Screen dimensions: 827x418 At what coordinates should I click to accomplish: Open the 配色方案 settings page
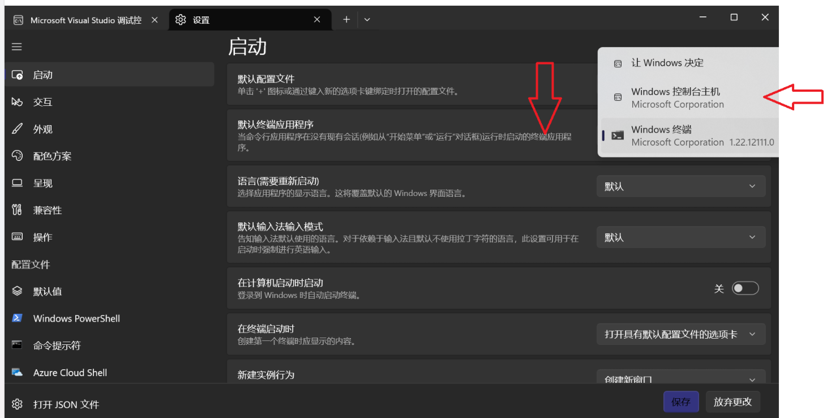coord(109,156)
